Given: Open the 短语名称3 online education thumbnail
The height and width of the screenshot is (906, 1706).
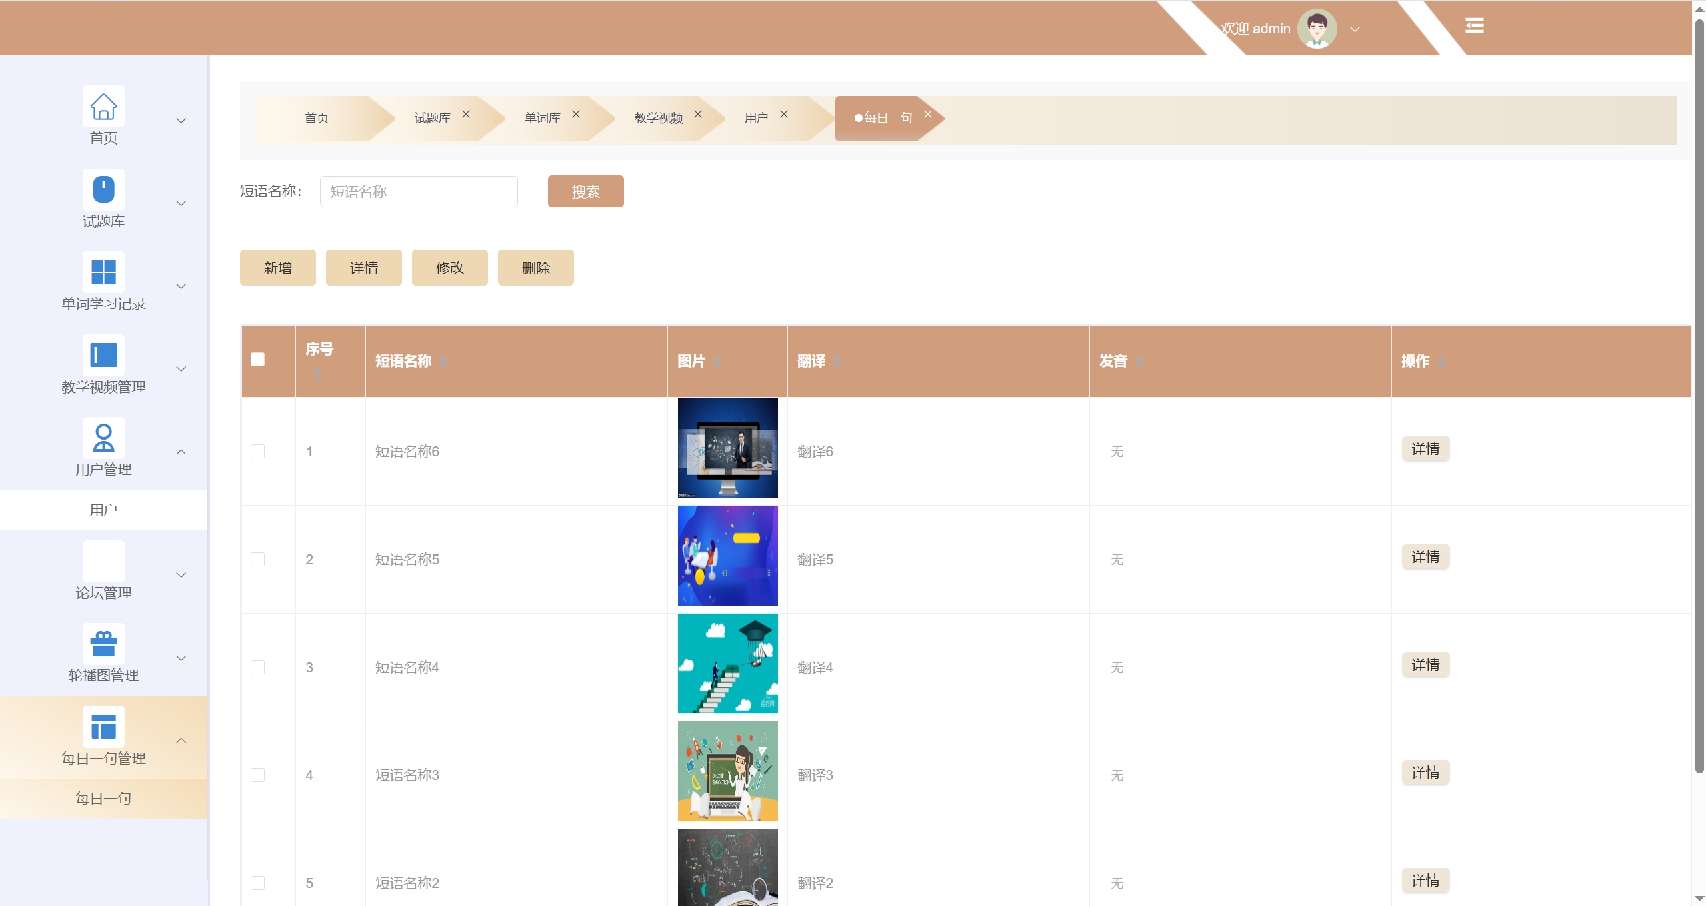Looking at the screenshot, I should [x=728, y=771].
